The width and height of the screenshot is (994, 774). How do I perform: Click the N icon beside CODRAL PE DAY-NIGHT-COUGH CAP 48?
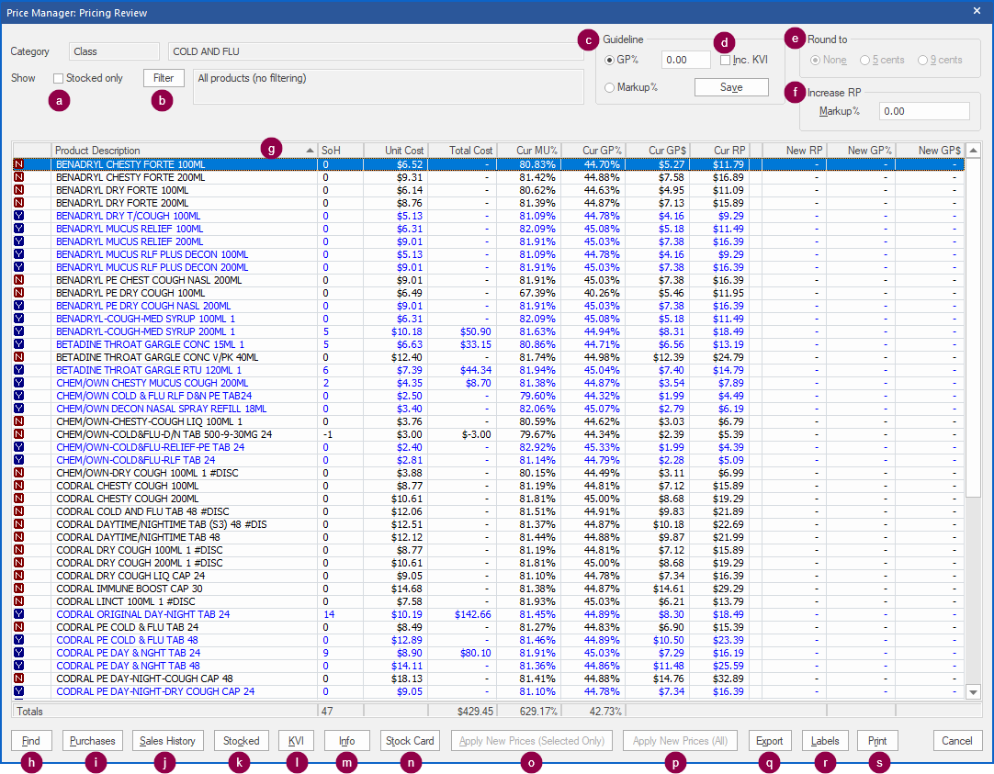(x=18, y=679)
